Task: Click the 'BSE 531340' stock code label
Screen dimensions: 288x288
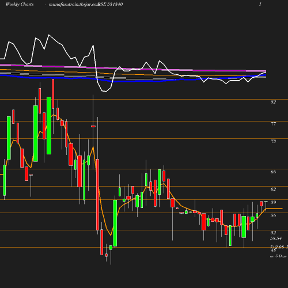Action: (111, 5)
